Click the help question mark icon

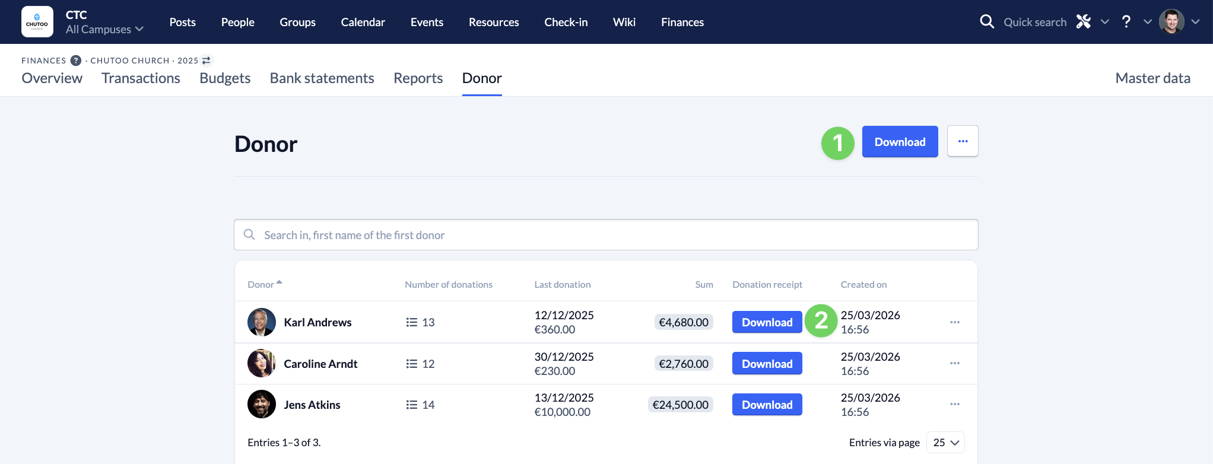click(x=1126, y=22)
